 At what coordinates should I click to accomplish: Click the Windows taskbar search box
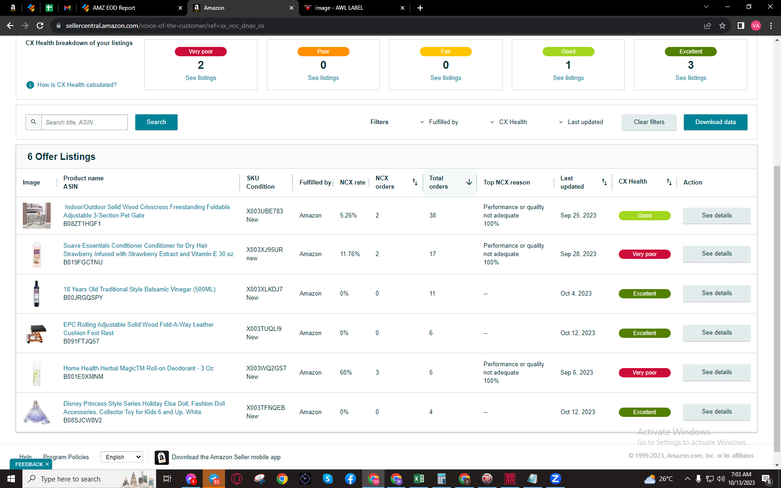click(89, 479)
